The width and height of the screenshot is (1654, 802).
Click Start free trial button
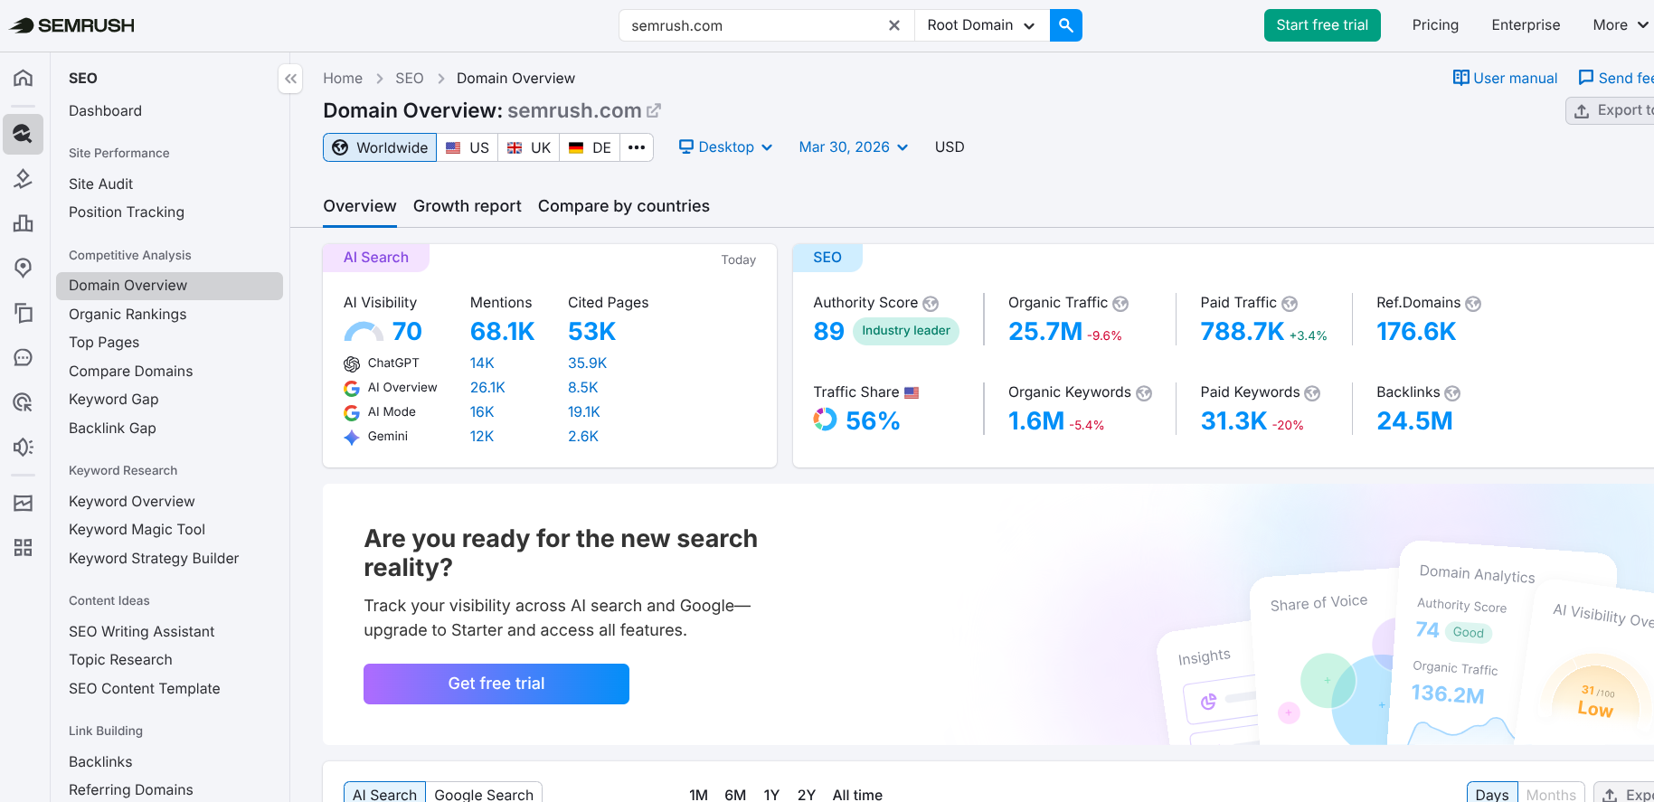click(x=1322, y=25)
